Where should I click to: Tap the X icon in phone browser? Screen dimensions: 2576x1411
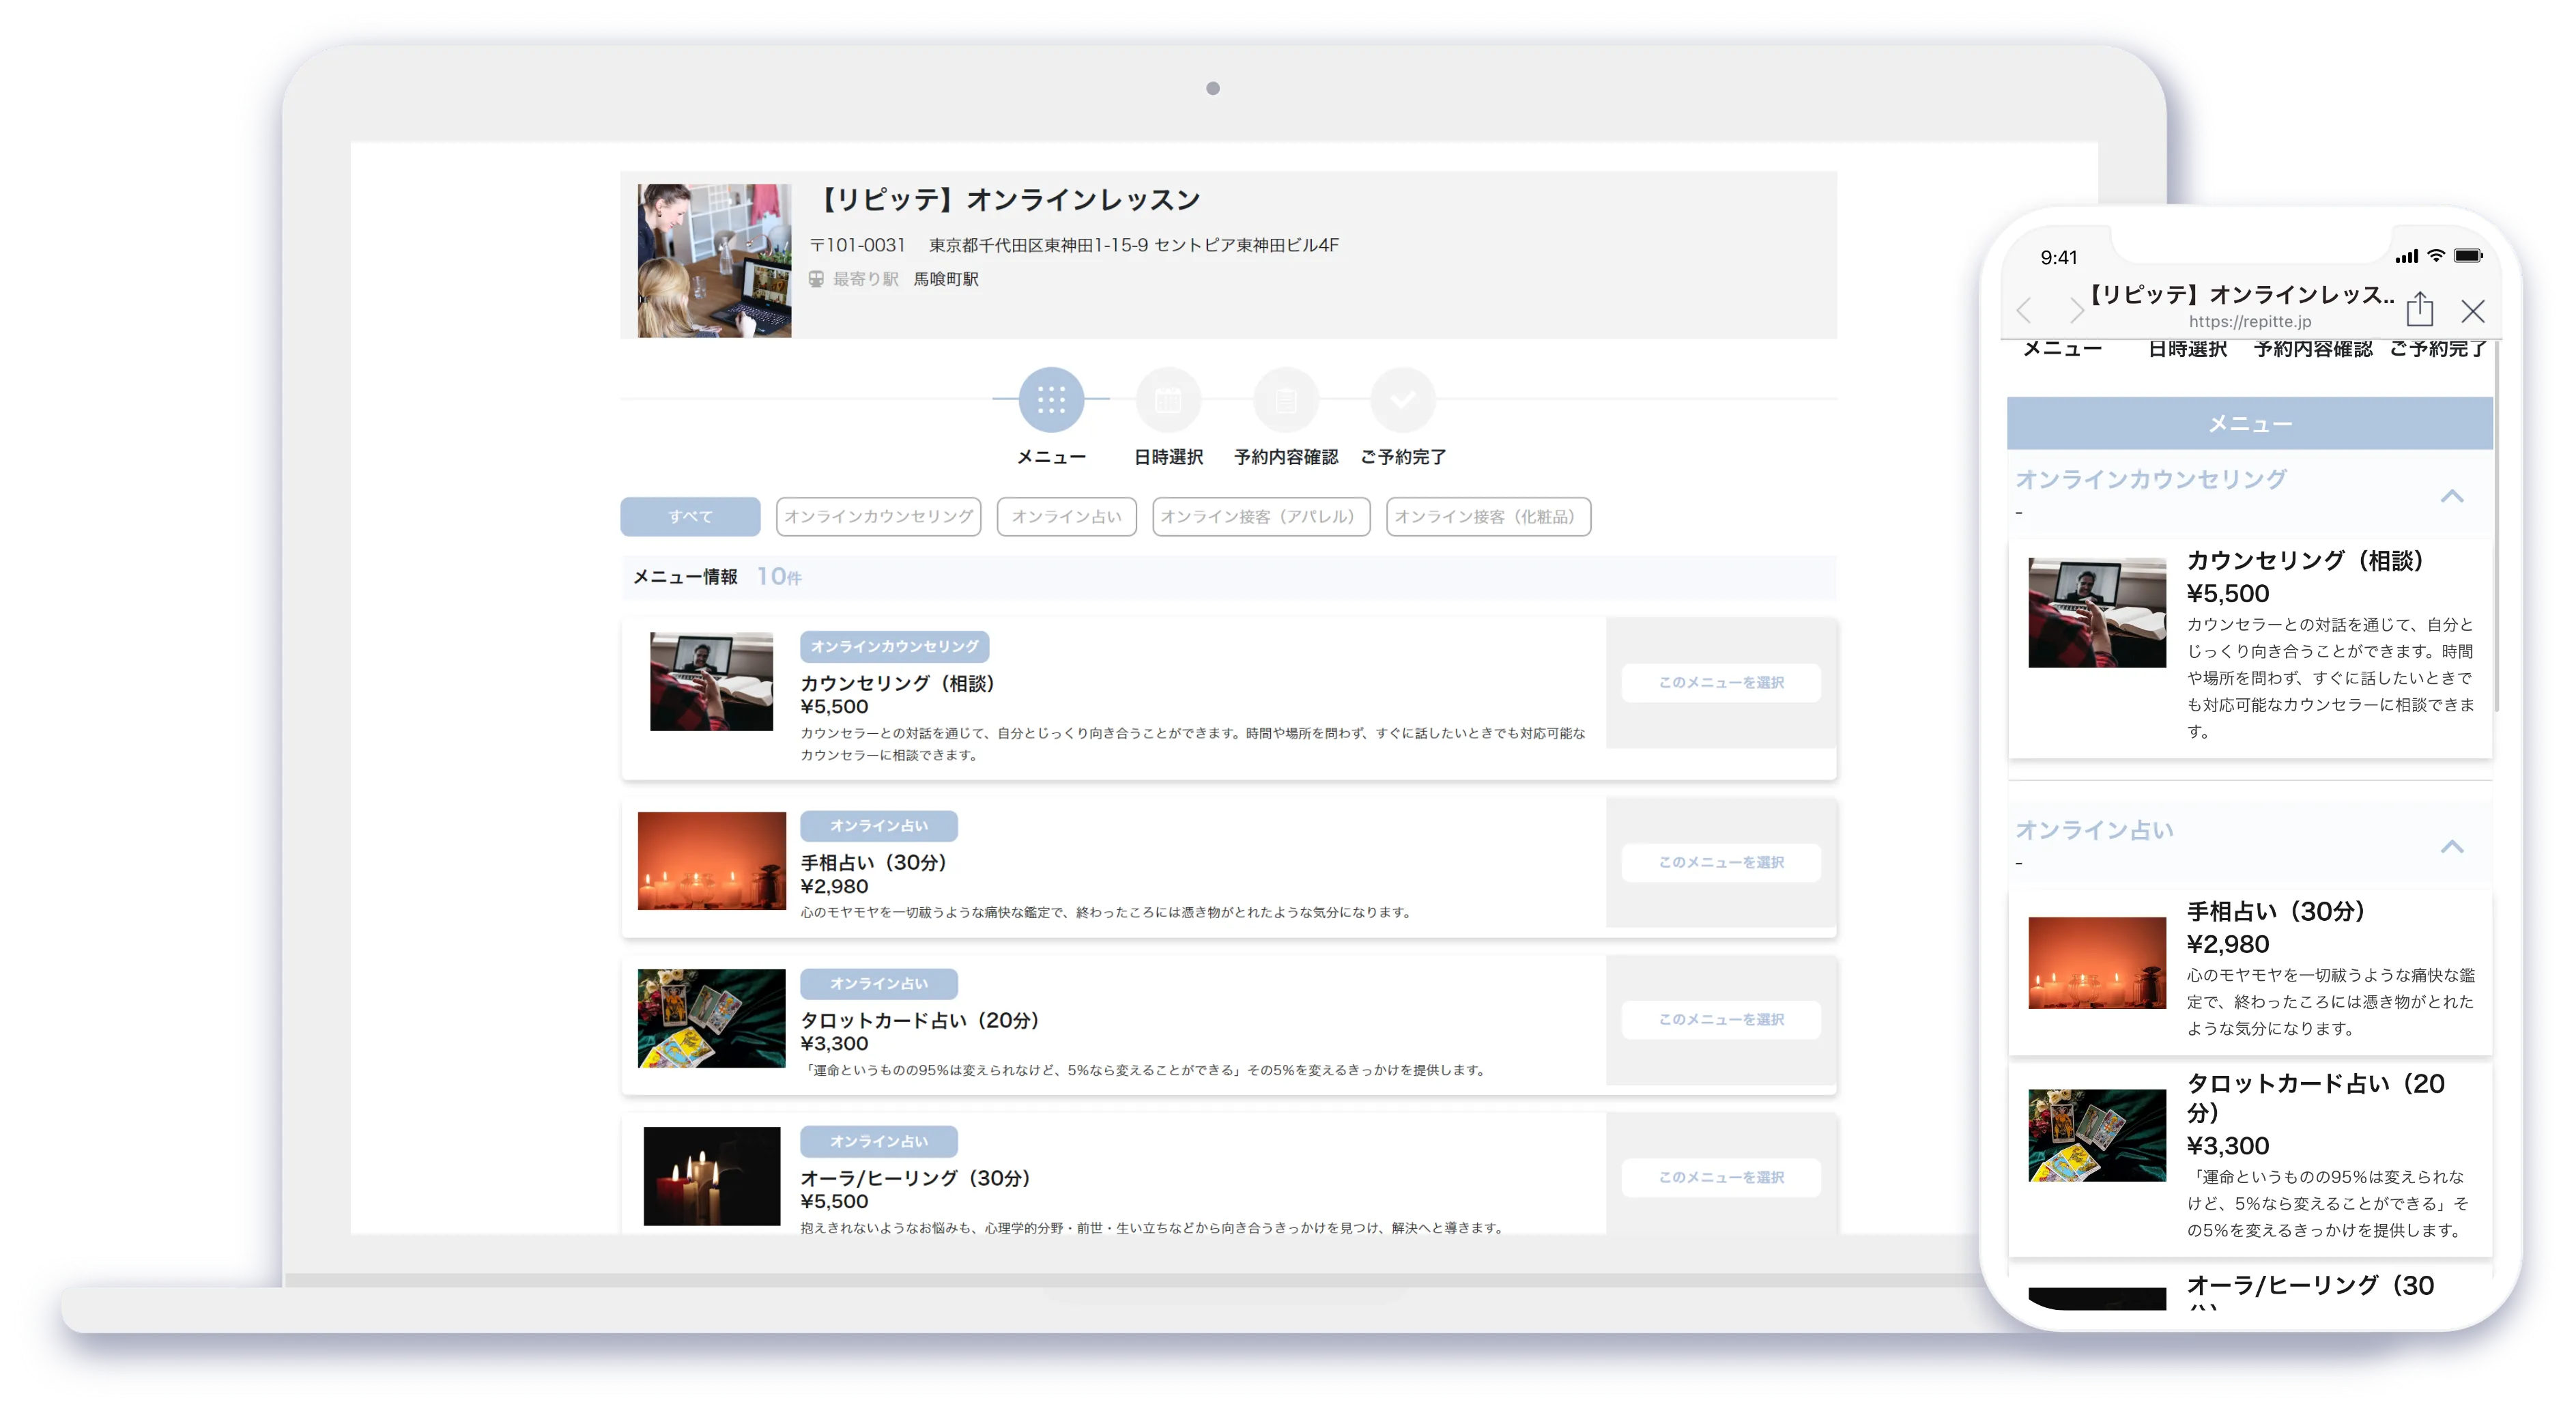tap(2473, 311)
